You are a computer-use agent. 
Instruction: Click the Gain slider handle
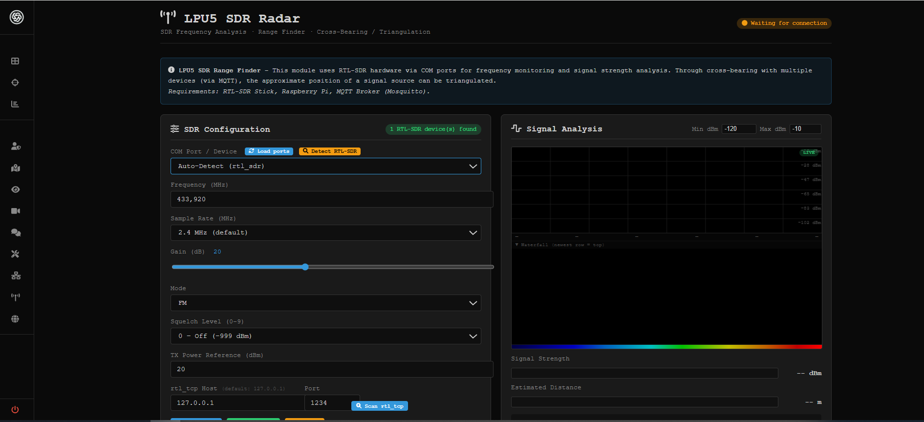[305, 267]
